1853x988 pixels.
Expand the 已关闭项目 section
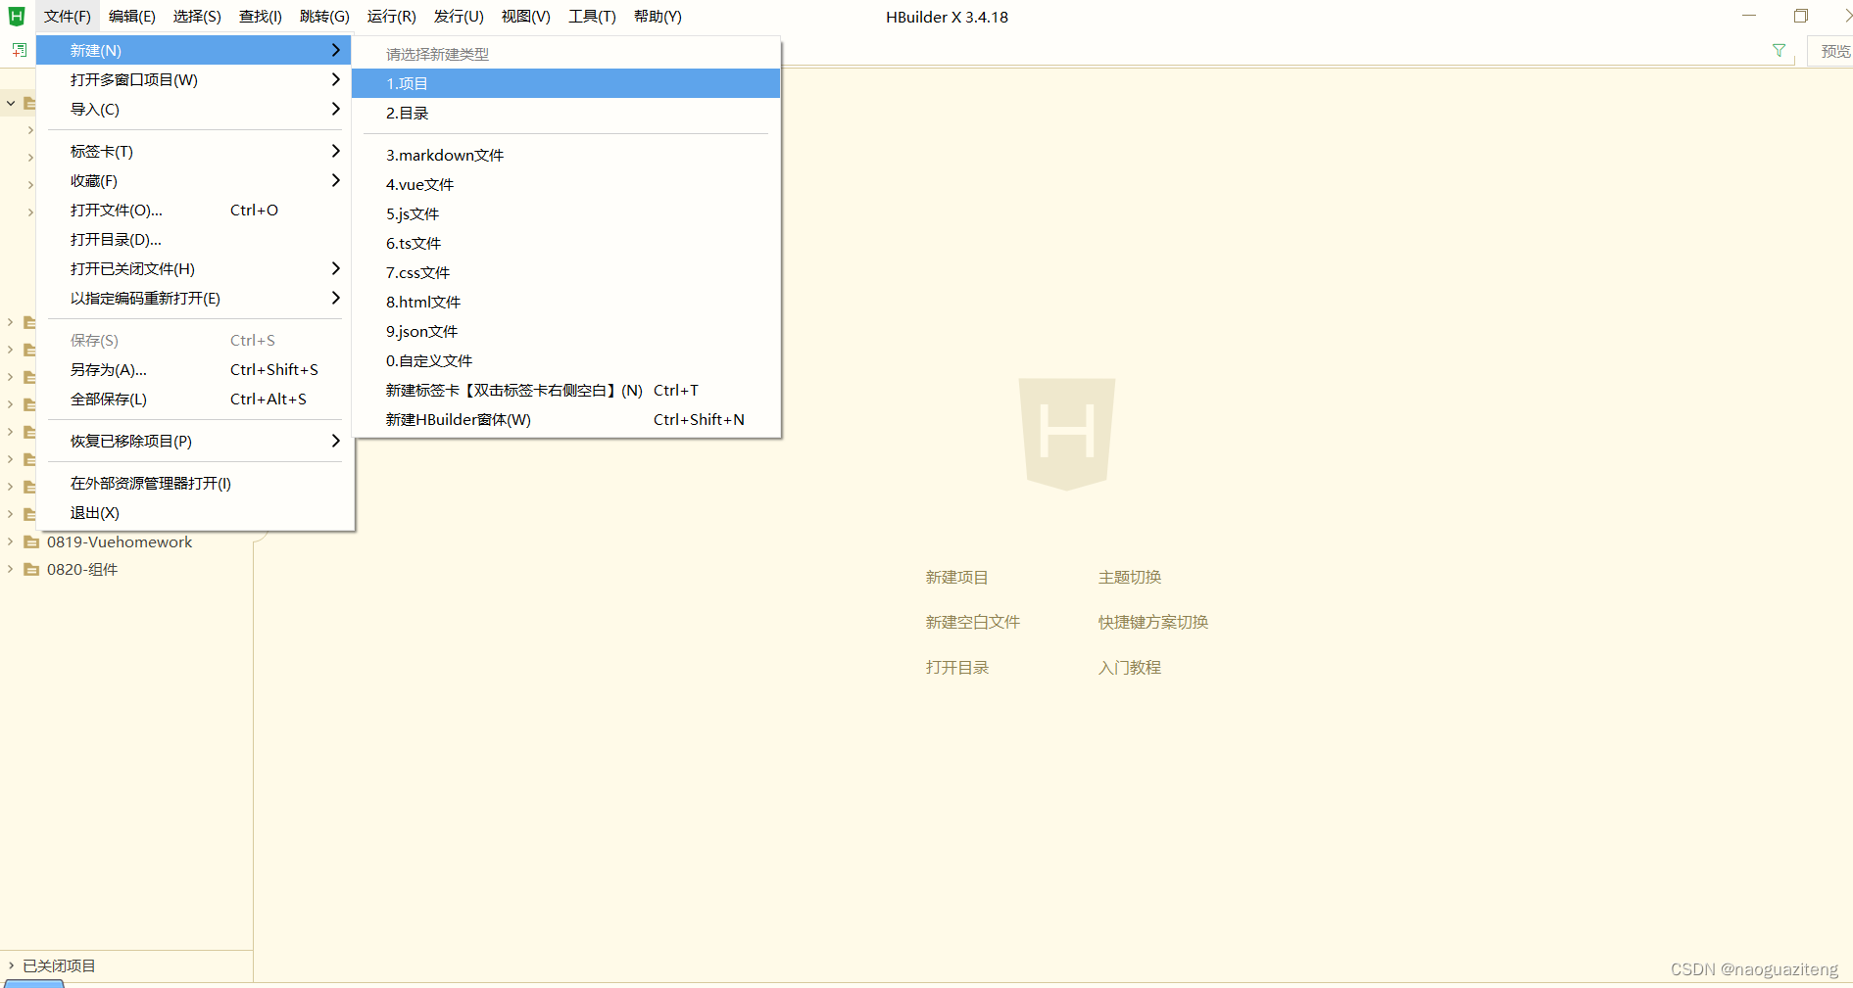(11, 965)
